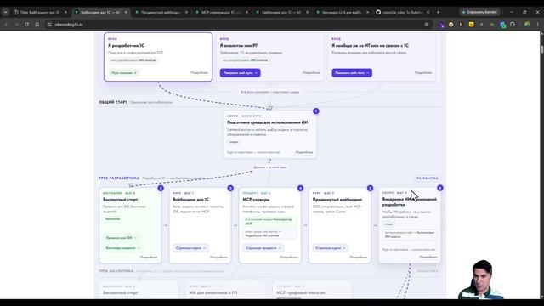The width and height of the screenshot is (544, 306).
Task: Click the site info icon in address bar
Action: pyautogui.click(x=49, y=25)
